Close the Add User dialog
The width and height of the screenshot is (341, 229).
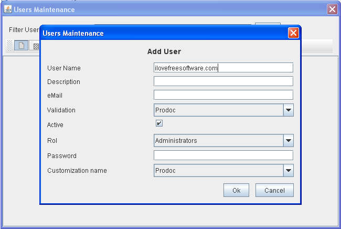click(x=293, y=33)
